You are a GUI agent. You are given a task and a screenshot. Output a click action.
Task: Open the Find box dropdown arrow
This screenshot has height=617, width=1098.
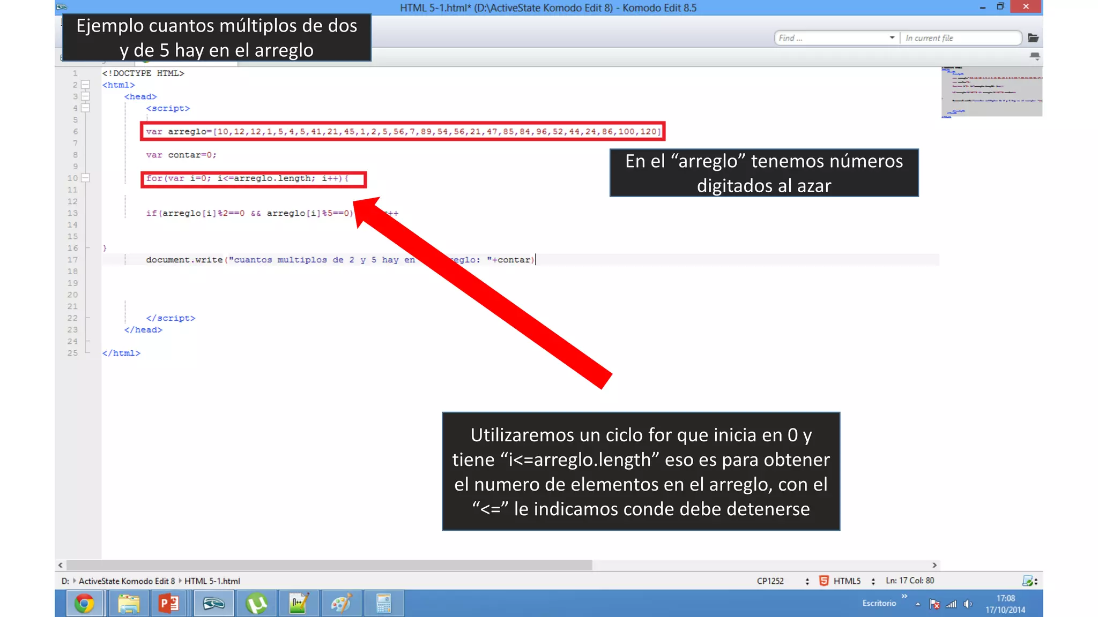(x=892, y=37)
